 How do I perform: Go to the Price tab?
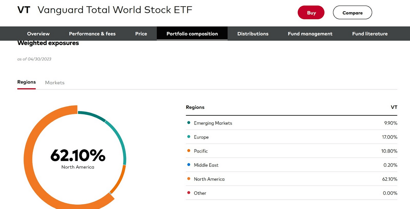141,34
